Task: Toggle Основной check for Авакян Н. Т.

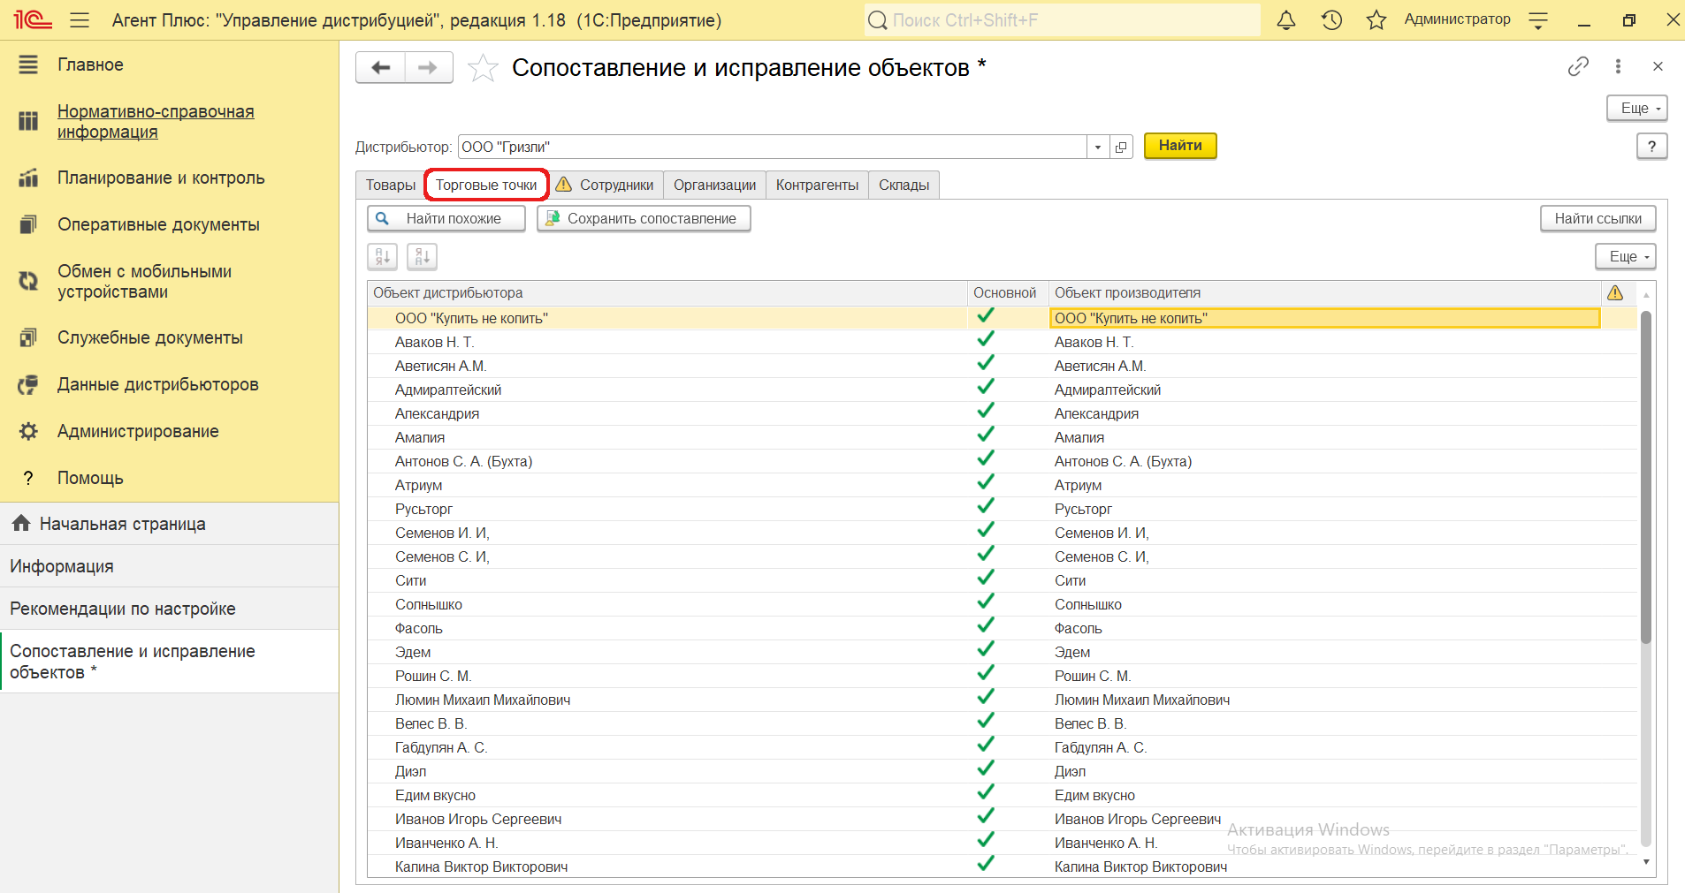Action: [986, 339]
